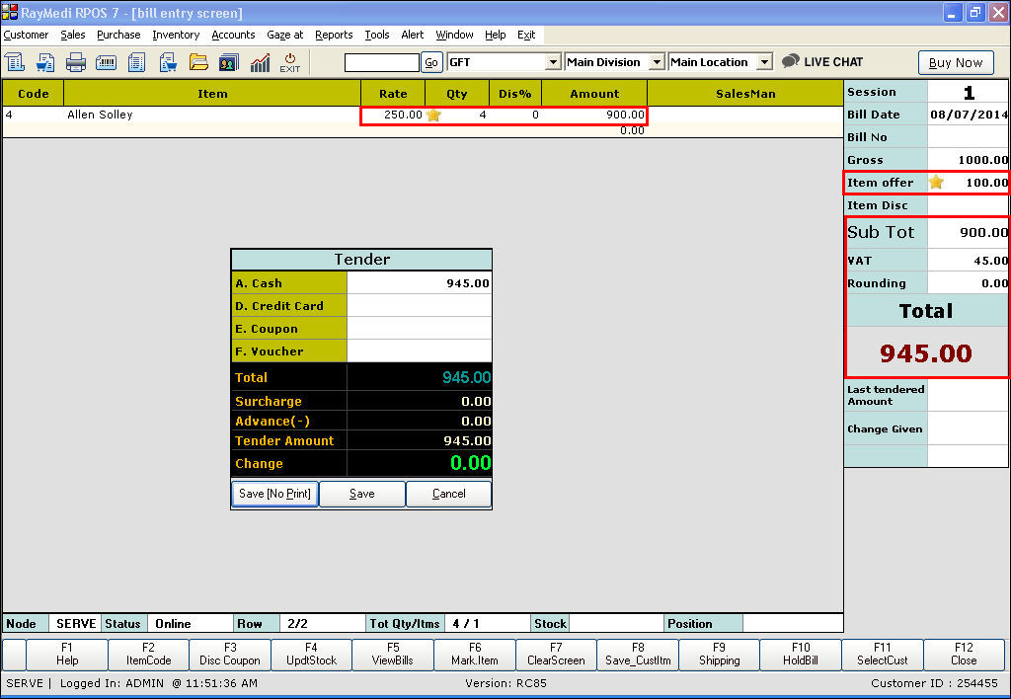Expand the Main Division dropdown
1011x699 pixels.
[x=657, y=62]
